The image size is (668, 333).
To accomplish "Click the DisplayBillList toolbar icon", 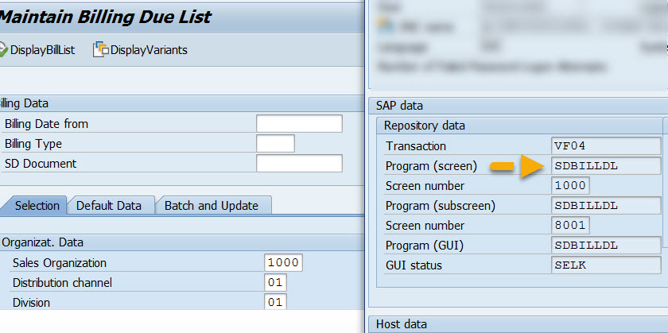I will tap(2, 50).
